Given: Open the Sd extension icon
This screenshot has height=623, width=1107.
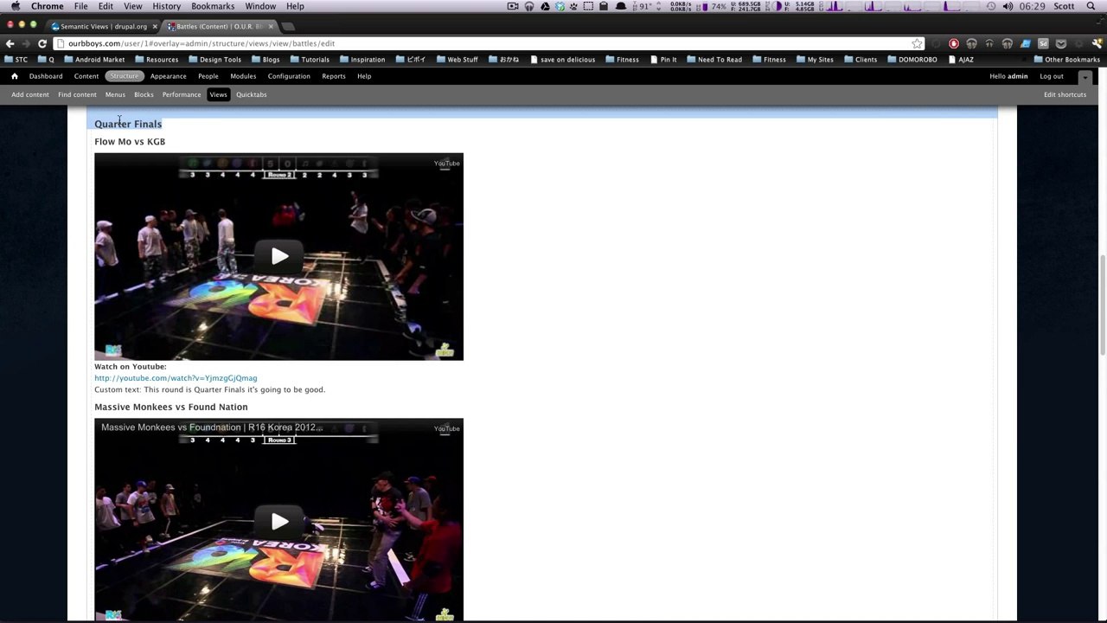Looking at the screenshot, I should click(1043, 43).
